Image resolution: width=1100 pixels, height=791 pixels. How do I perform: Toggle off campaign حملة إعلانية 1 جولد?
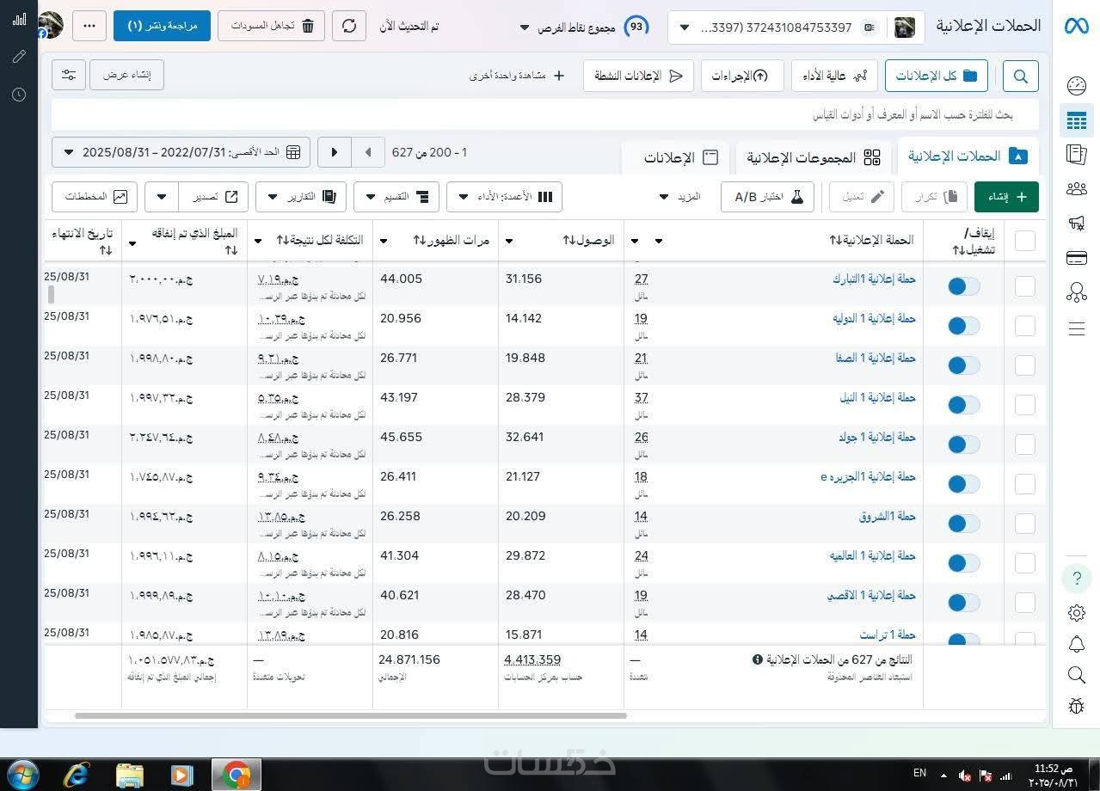(x=963, y=445)
